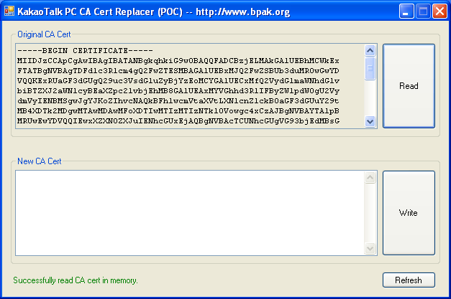
Task: Focus the New CA Cert text box
Action: (196, 212)
